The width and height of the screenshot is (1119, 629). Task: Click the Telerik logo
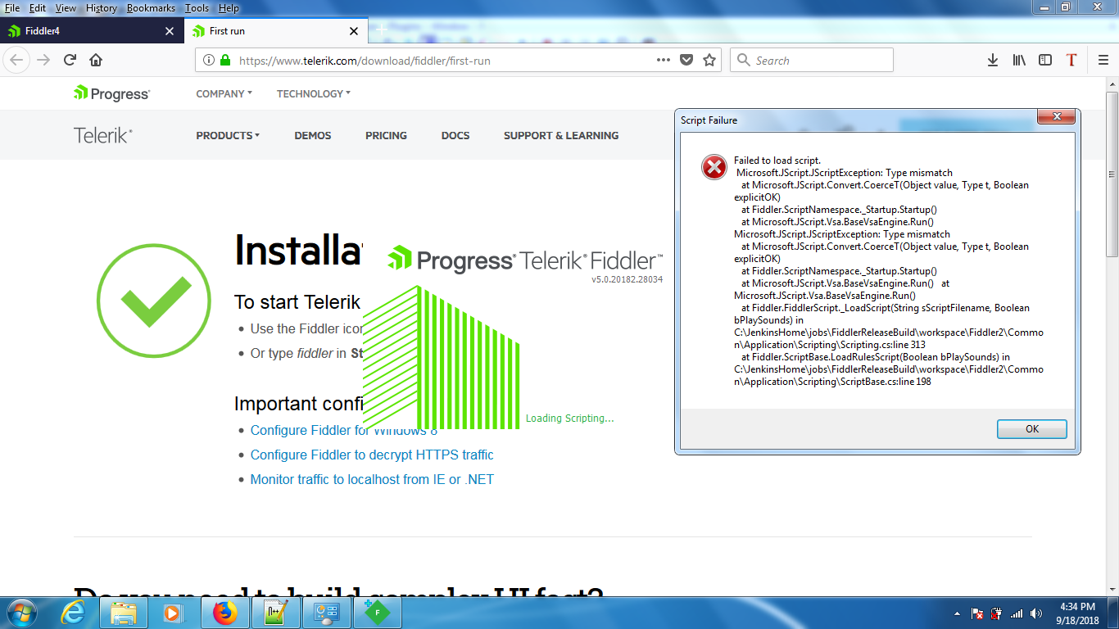pos(103,135)
